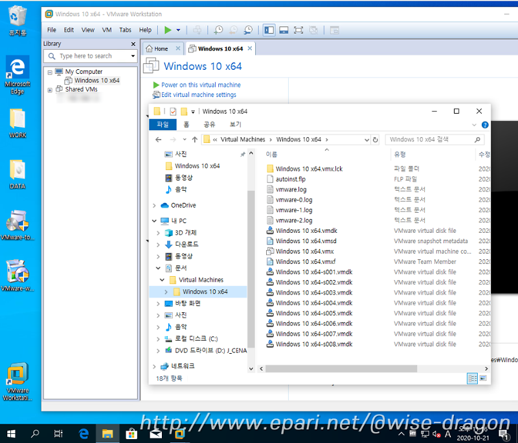
Task: Open the View menu in VMware Workstation
Action: click(x=88, y=30)
